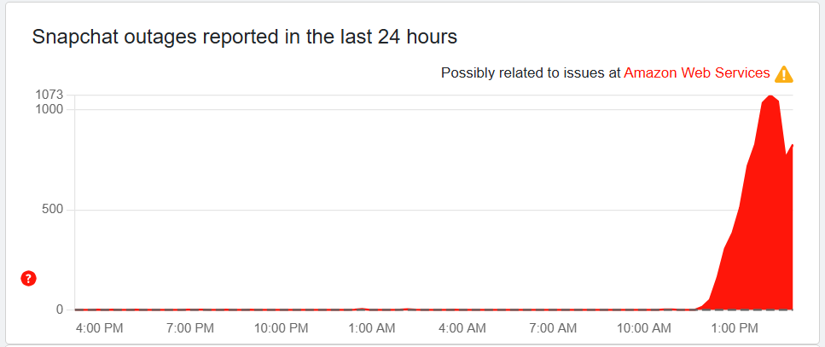The height and width of the screenshot is (347, 825).
Task: Click the 10:00 AM time label
Action: (643, 328)
